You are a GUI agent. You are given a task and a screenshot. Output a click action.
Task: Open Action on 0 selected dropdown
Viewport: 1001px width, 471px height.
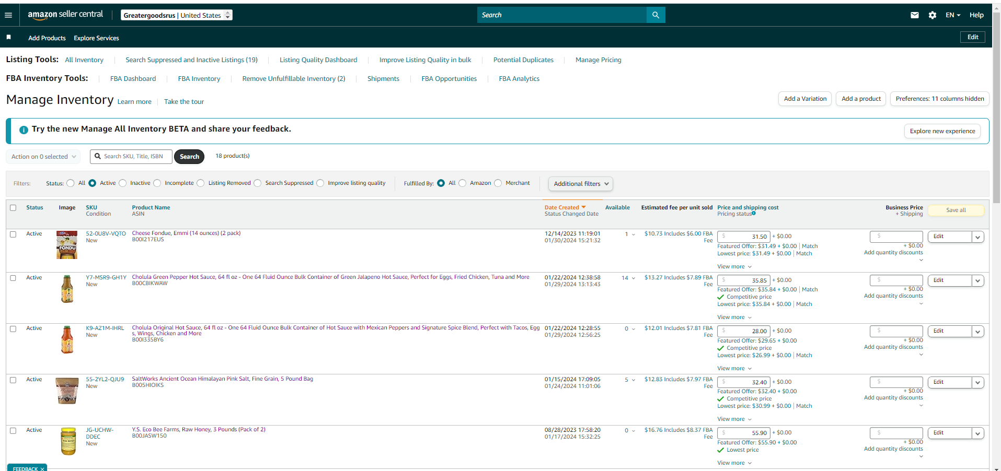point(44,157)
